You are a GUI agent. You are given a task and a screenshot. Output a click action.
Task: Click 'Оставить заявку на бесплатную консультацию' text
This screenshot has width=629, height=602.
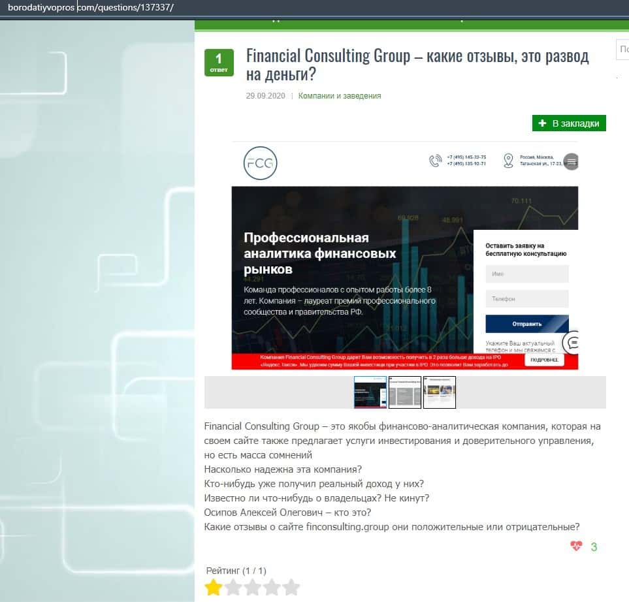[x=526, y=249]
